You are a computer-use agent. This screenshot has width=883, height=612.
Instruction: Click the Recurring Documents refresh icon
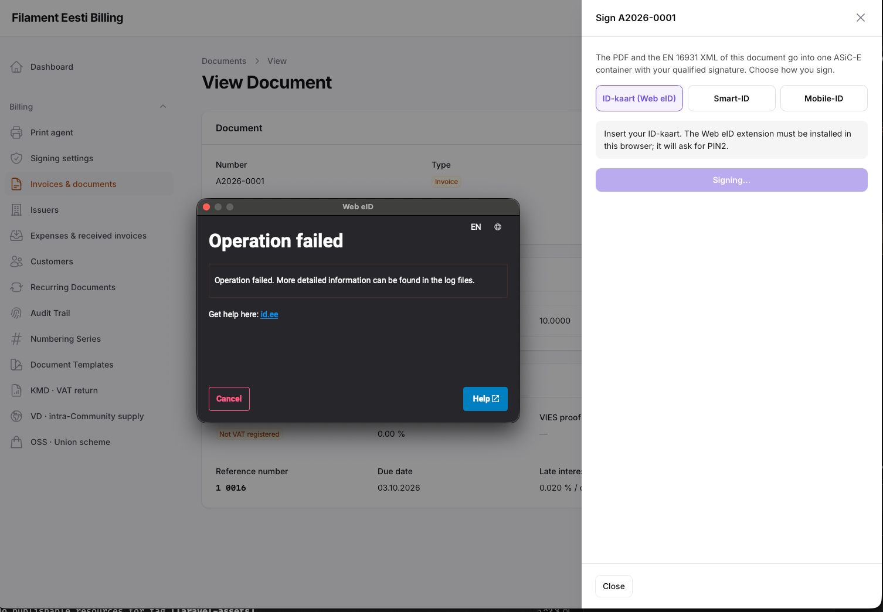click(16, 287)
